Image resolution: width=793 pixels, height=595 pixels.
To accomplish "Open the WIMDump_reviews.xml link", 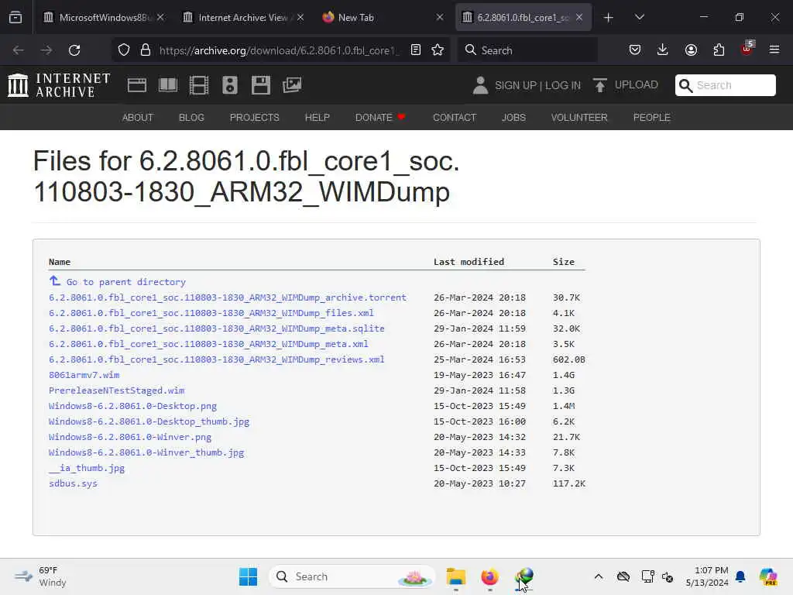I will [x=217, y=359].
